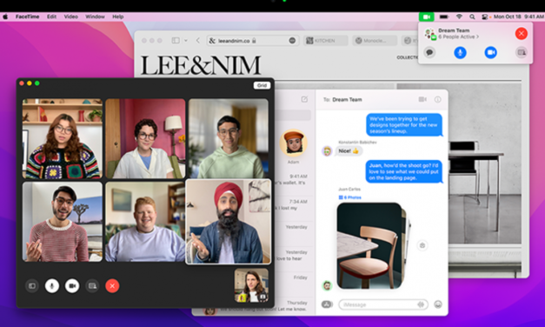End the FaceTime call with red button

112,286
